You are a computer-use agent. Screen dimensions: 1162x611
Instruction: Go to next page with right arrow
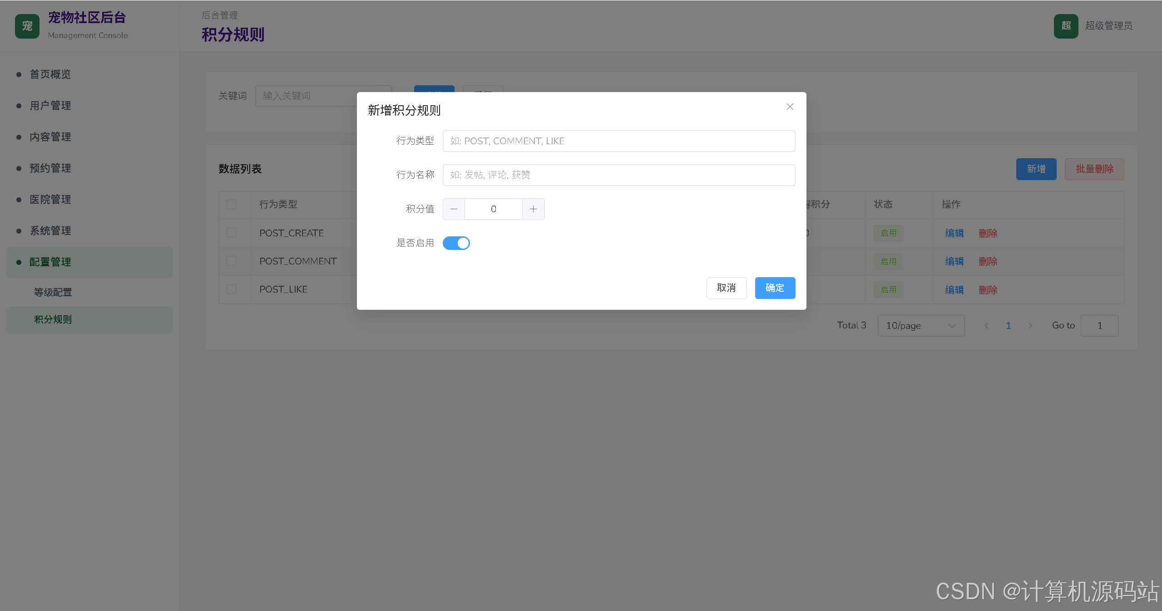tap(1030, 326)
